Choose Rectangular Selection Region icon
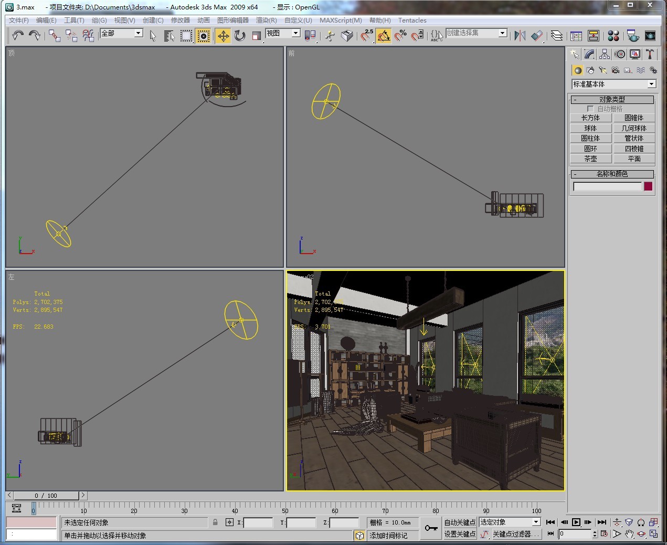The height and width of the screenshot is (545, 667). point(186,35)
